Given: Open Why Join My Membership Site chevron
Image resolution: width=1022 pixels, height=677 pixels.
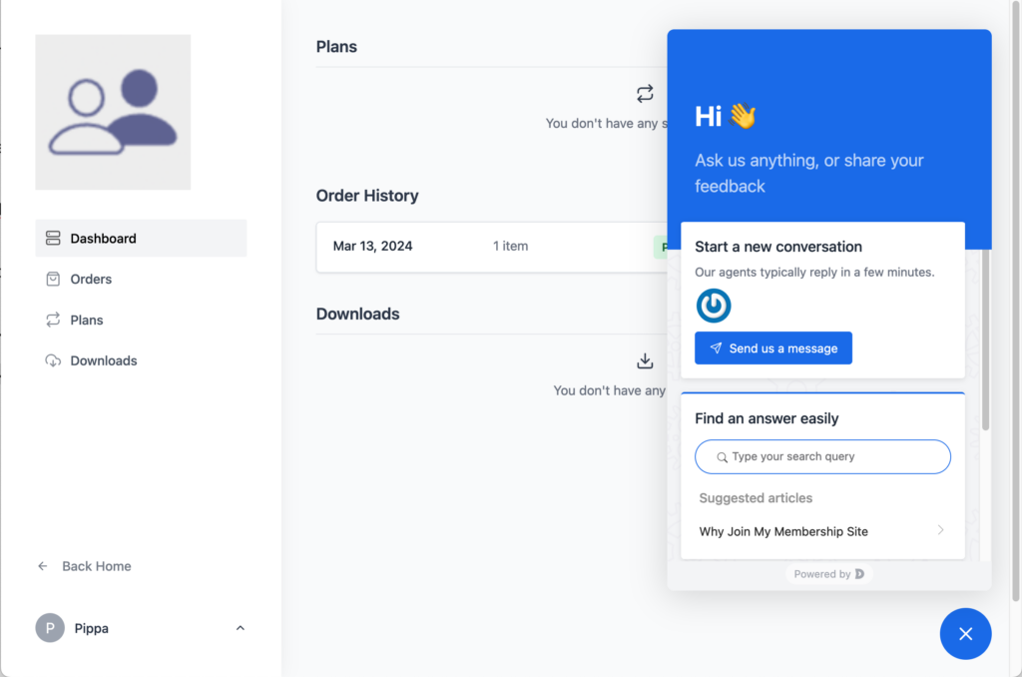Looking at the screenshot, I should click(940, 530).
